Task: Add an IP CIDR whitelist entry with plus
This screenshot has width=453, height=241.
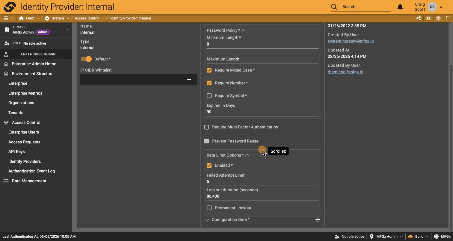Action: point(189,79)
